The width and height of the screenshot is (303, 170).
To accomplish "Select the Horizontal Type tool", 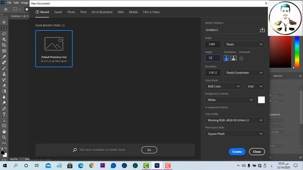I will coord(4,114).
